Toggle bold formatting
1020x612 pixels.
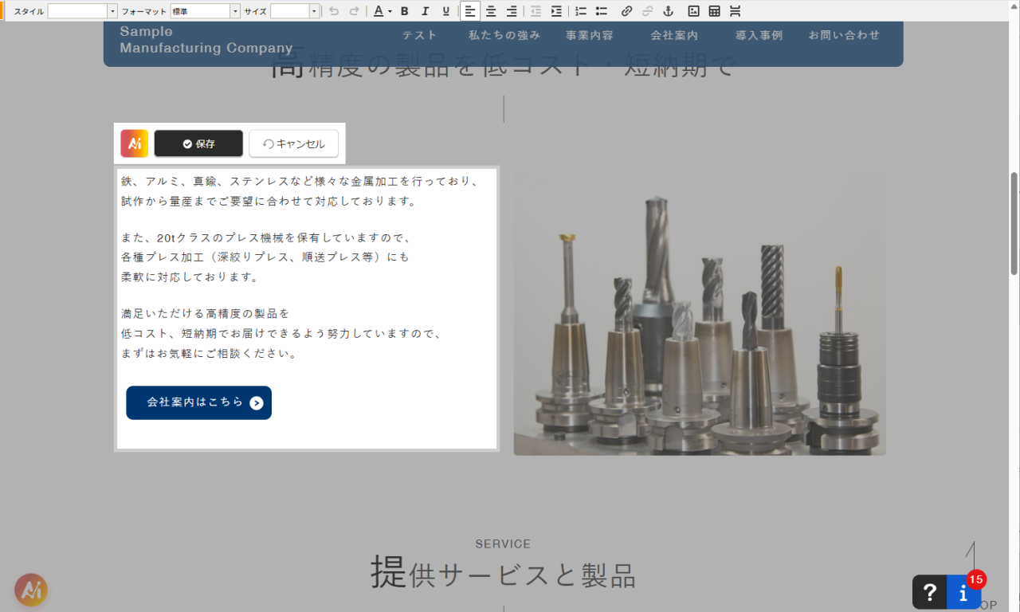click(x=405, y=11)
